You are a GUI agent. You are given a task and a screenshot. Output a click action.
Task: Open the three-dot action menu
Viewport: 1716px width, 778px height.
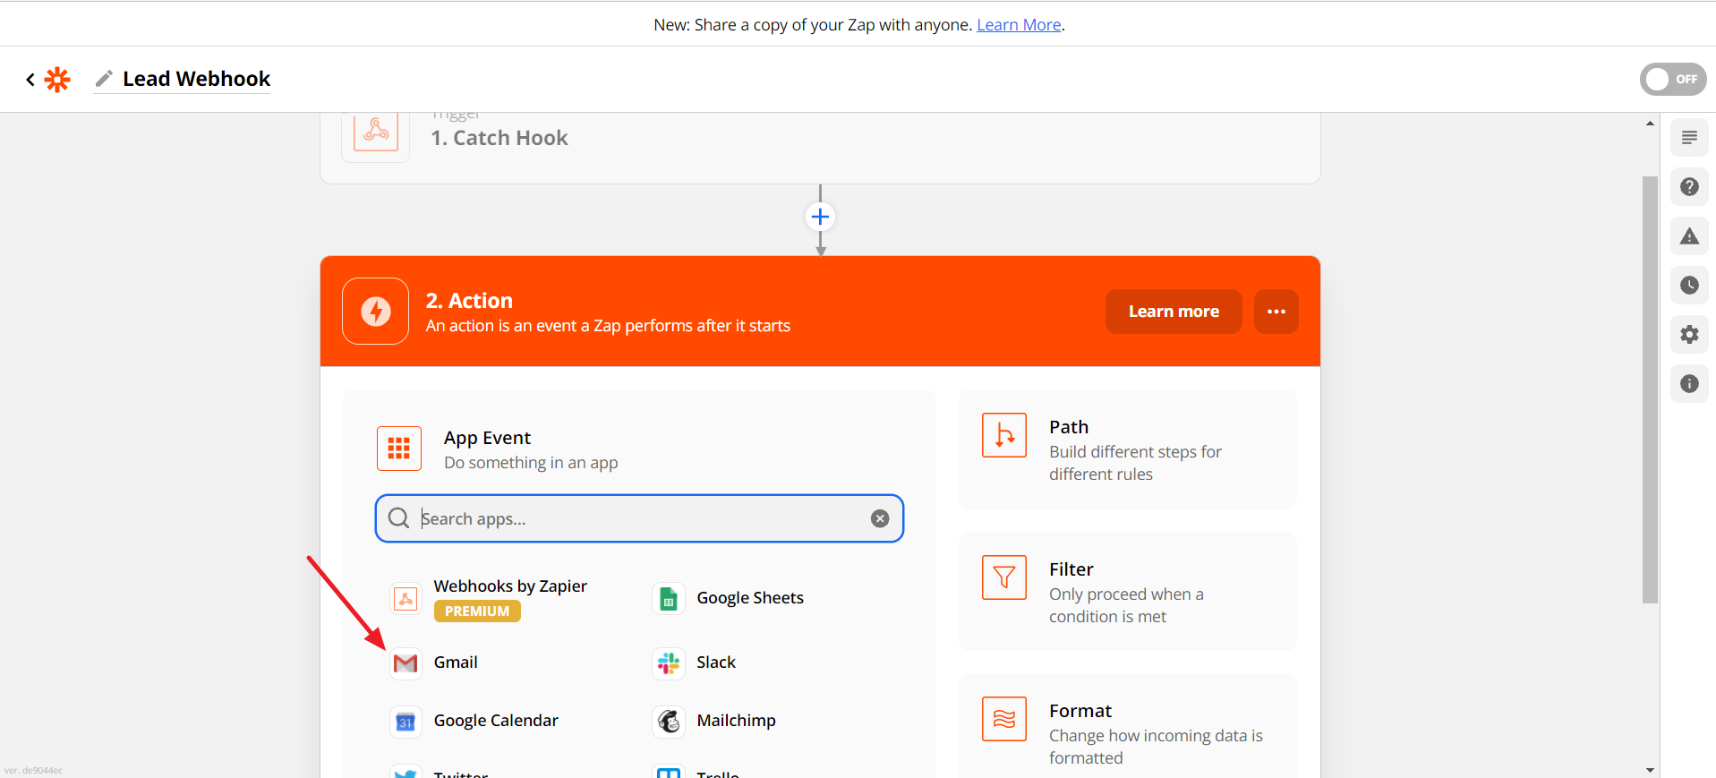(1276, 312)
